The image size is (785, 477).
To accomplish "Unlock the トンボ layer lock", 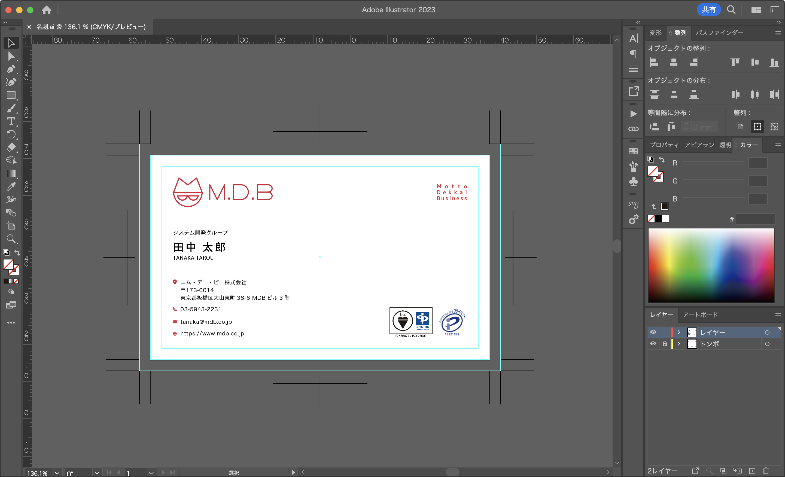I will 665,344.
